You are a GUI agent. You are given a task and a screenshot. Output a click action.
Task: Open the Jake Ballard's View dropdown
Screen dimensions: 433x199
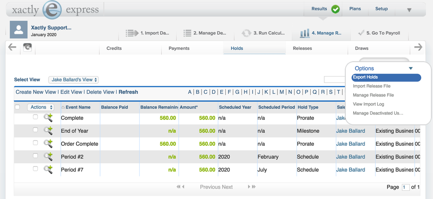[x=73, y=80]
